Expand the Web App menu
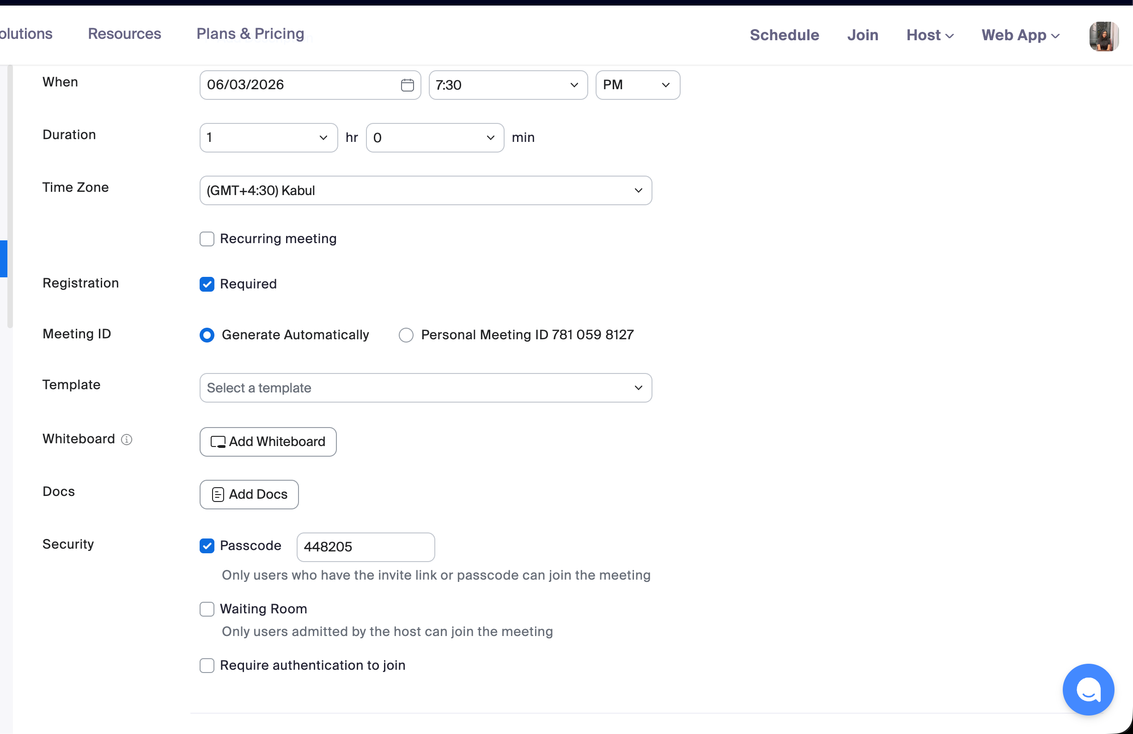This screenshot has height=734, width=1133. (x=1020, y=35)
